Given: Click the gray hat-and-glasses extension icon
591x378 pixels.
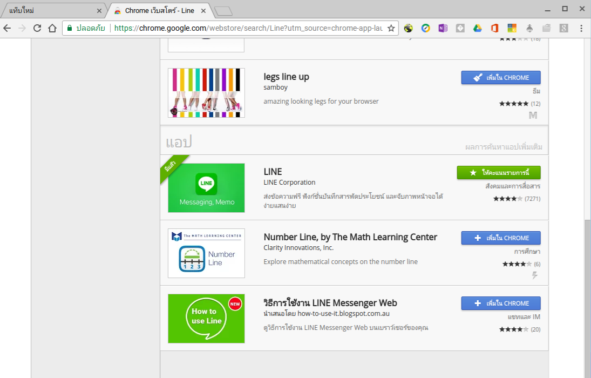Looking at the screenshot, I should [529, 28].
